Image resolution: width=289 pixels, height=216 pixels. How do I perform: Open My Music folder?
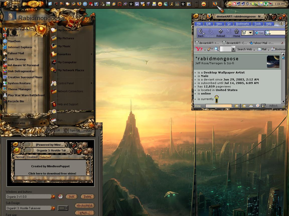click(61, 46)
